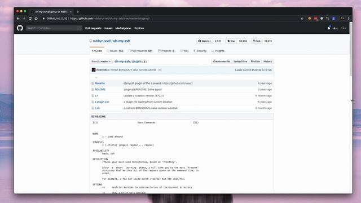The width and height of the screenshot is (361, 203).
Task: Open the Makefile file
Action: point(100,83)
